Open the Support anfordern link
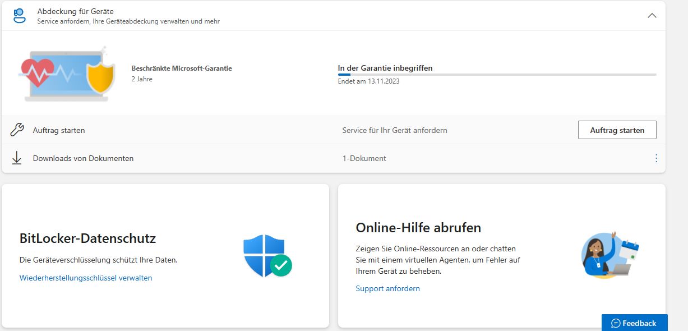Viewport: 688px width, 331px height. coord(387,288)
